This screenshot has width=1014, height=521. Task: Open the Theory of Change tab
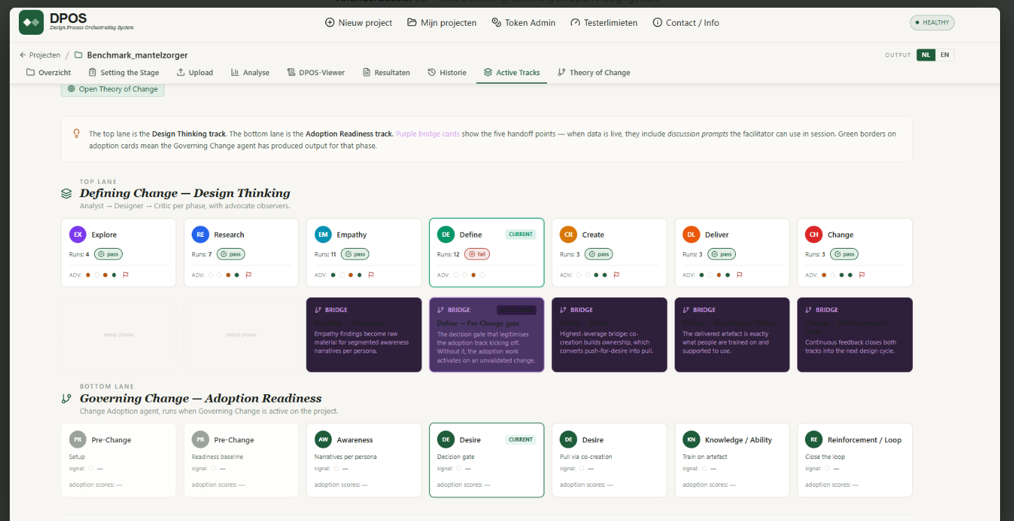pyautogui.click(x=594, y=72)
